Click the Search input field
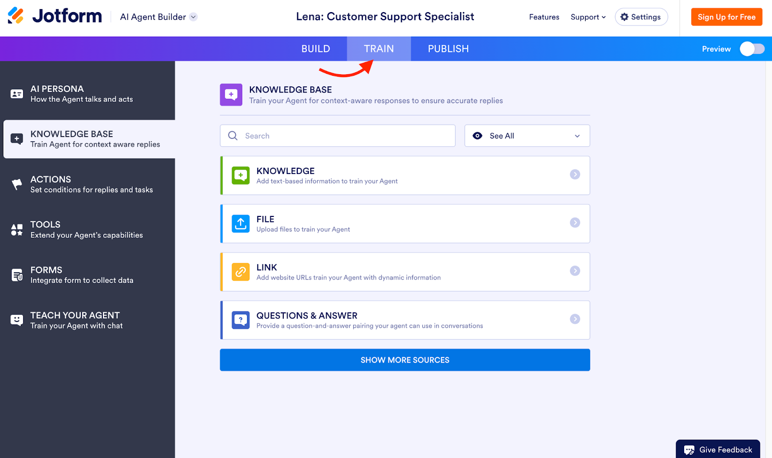The height and width of the screenshot is (458, 772). coord(338,135)
